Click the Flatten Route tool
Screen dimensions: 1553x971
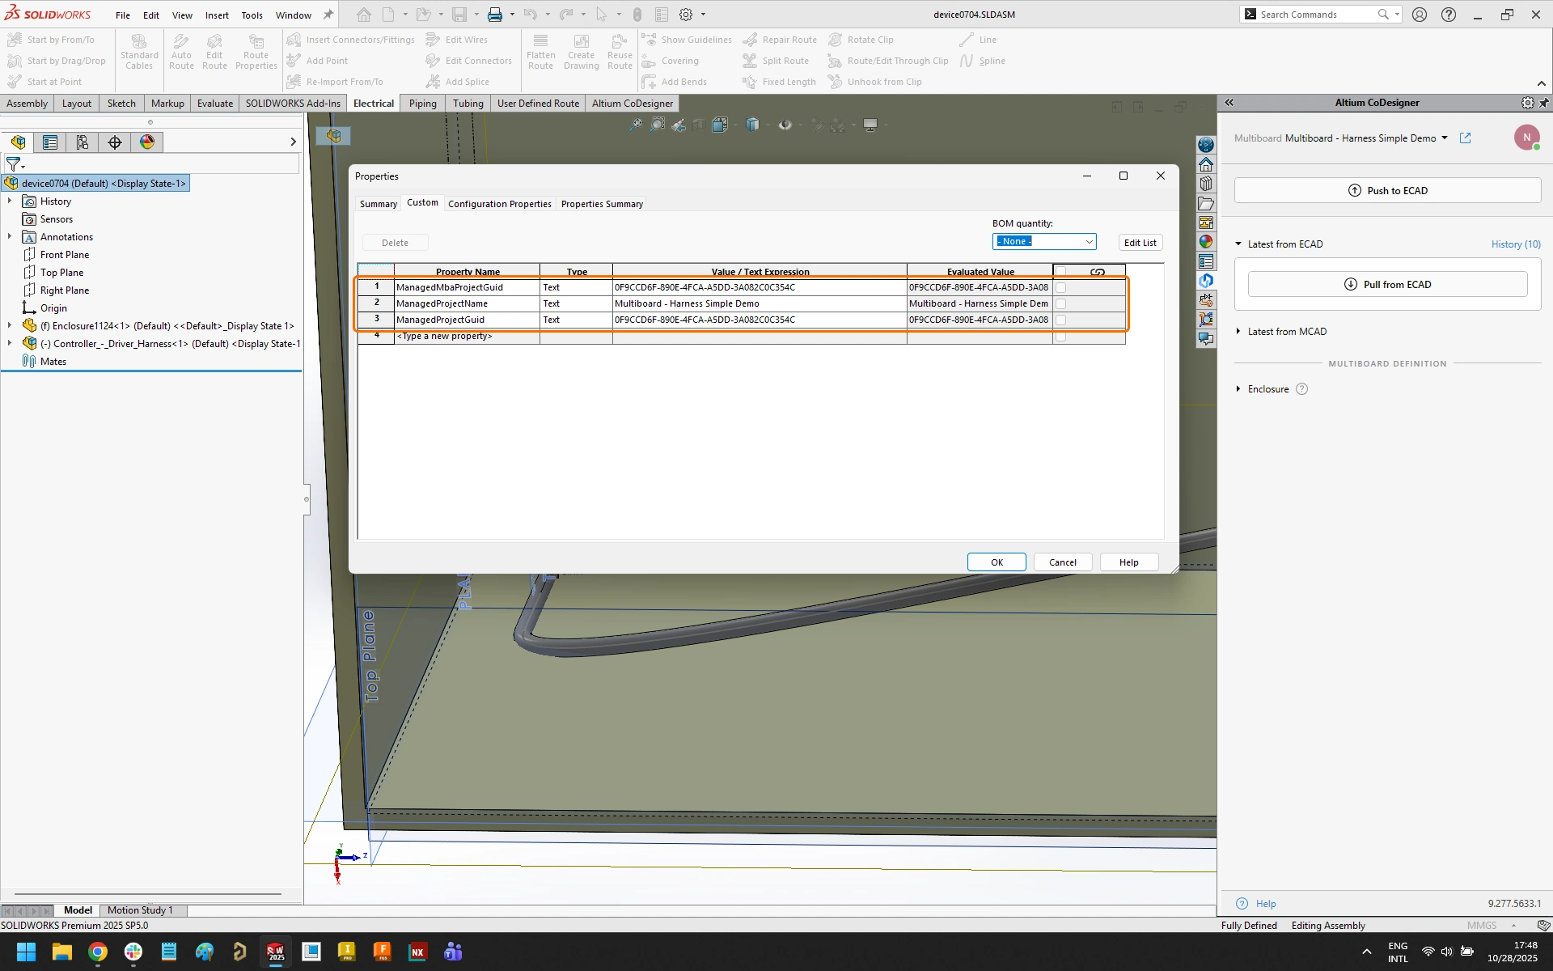540,52
